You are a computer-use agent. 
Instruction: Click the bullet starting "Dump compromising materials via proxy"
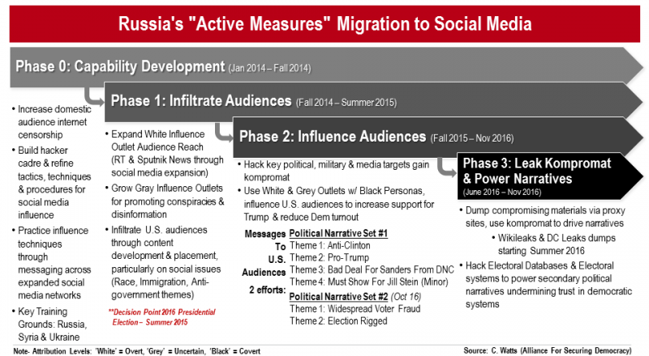click(542, 216)
